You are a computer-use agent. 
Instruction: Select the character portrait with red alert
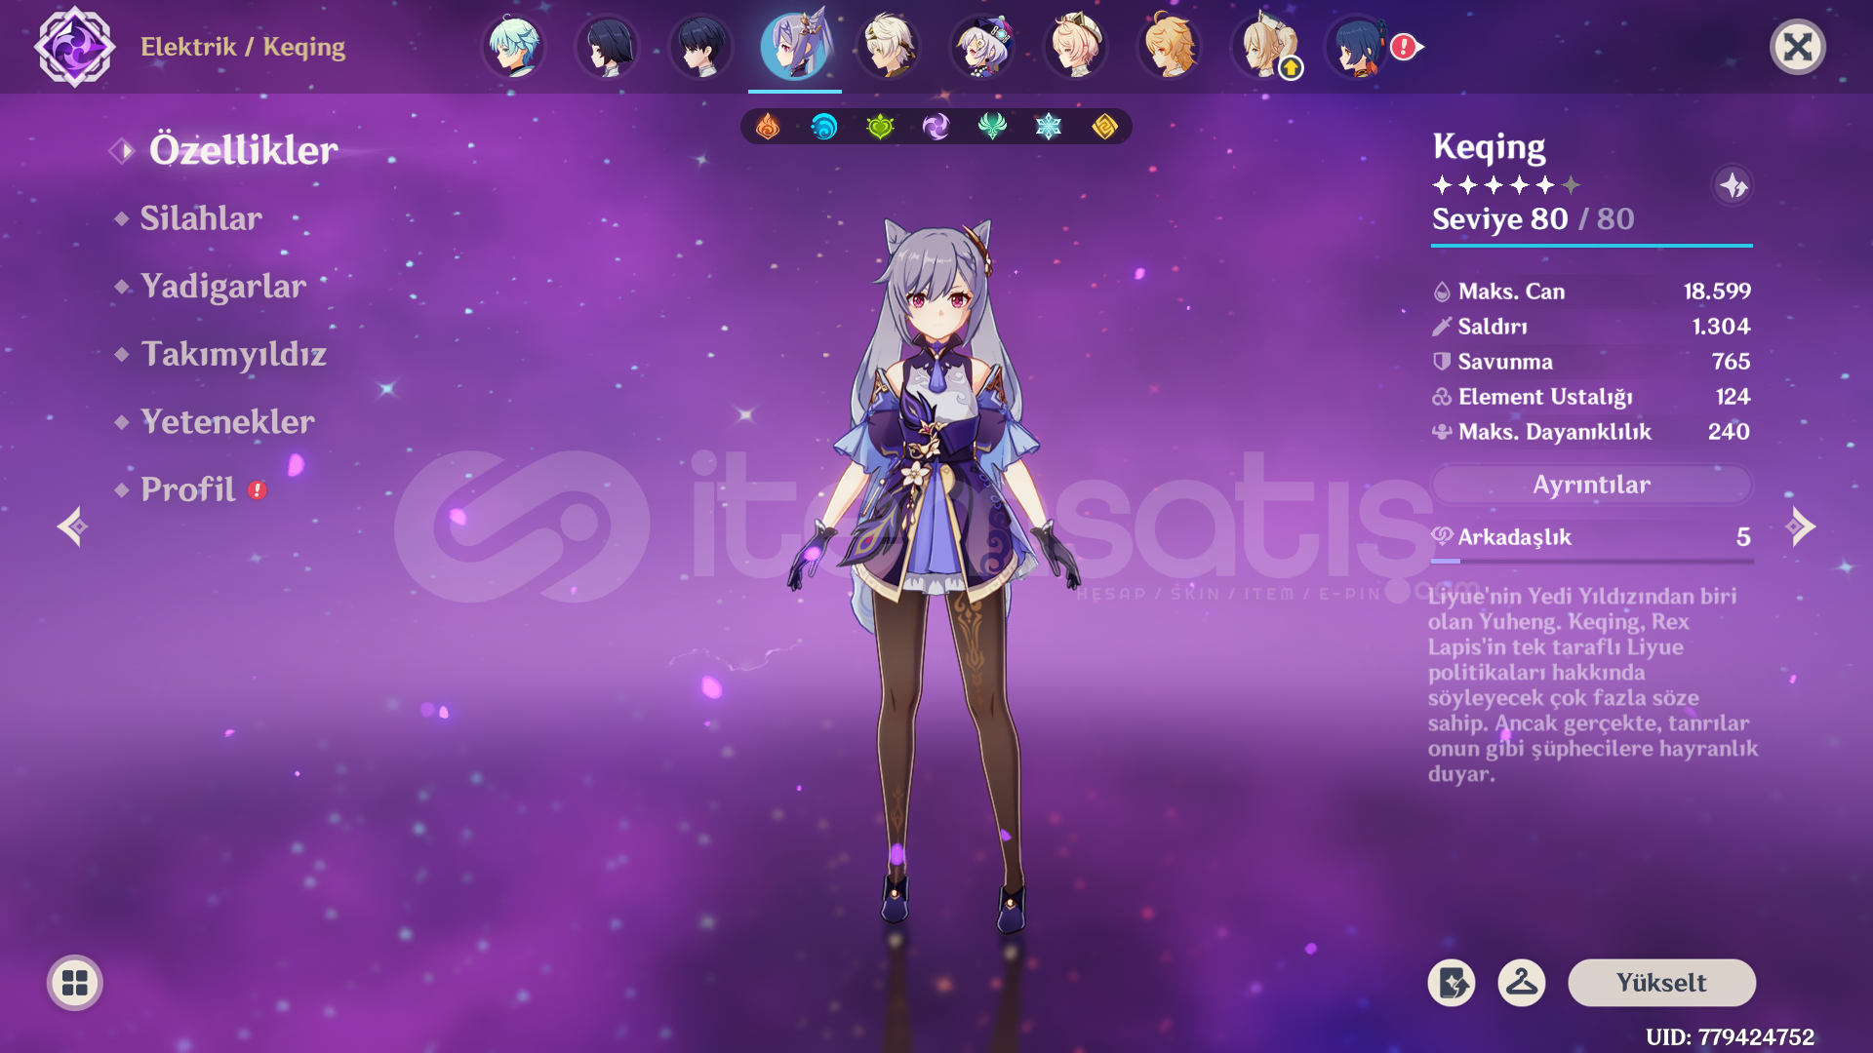tap(1359, 47)
